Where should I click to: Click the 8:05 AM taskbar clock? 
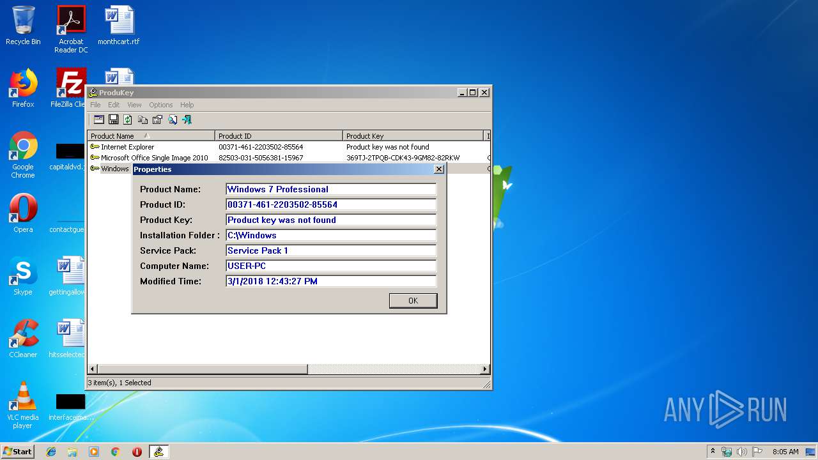pos(785,452)
